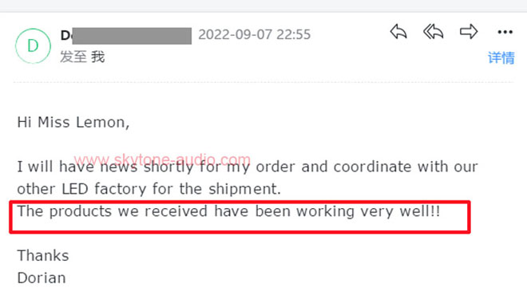527x307 pixels.
Task: Click the 'Thanks' closing line
Action: 43,256
